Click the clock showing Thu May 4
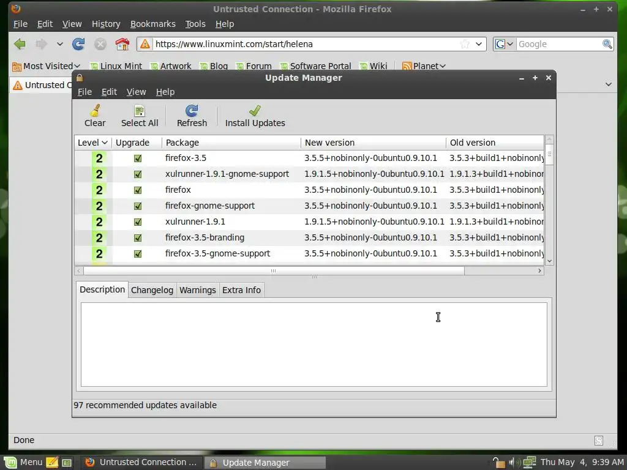This screenshot has width=627, height=470. click(x=582, y=463)
